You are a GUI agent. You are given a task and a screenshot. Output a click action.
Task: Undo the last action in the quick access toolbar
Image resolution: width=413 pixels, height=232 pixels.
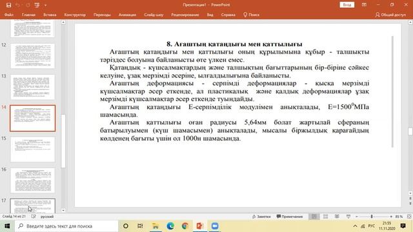17,5
